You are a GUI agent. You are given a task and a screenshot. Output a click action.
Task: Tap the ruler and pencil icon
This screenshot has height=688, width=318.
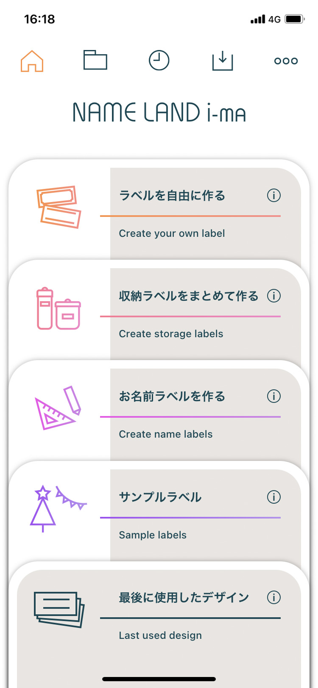tap(58, 408)
